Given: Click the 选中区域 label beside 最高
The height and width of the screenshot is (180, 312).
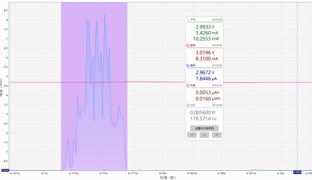Looking at the screenshot, I should (217, 45).
